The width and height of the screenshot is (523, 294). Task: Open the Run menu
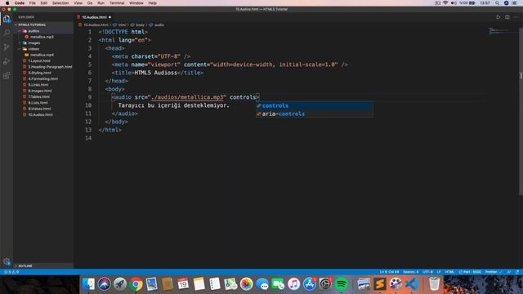(101, 3)
